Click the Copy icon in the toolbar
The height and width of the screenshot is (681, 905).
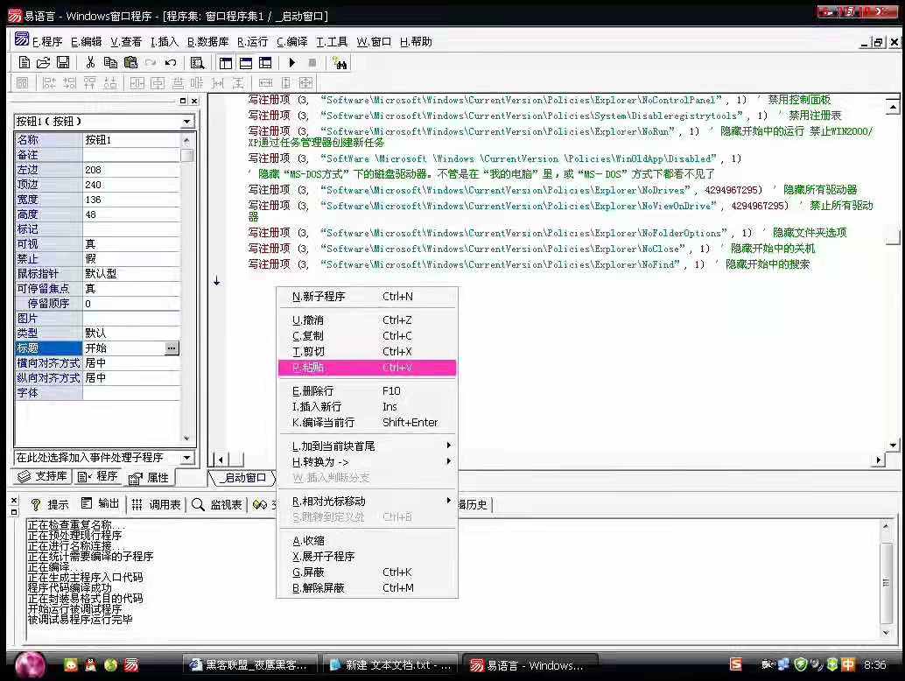pyautogui.click(x=110, y=63)
